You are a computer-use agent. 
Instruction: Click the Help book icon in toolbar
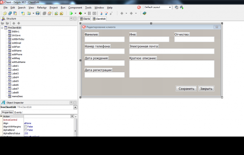tap(144, 13)
